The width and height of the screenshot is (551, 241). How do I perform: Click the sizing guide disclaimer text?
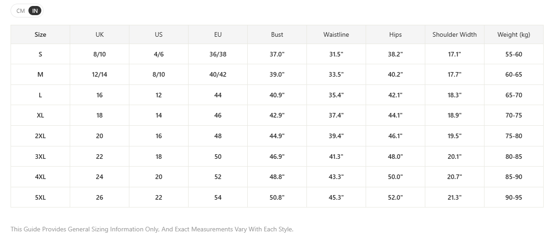tap(152, 229)
